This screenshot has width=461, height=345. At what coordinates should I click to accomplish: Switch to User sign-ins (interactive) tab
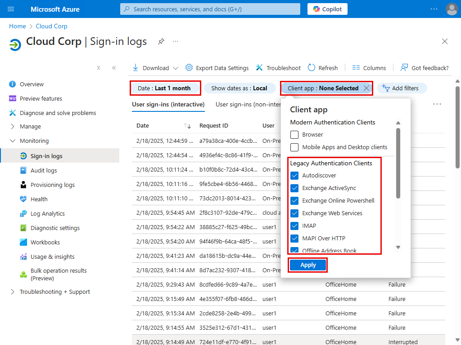168,104
